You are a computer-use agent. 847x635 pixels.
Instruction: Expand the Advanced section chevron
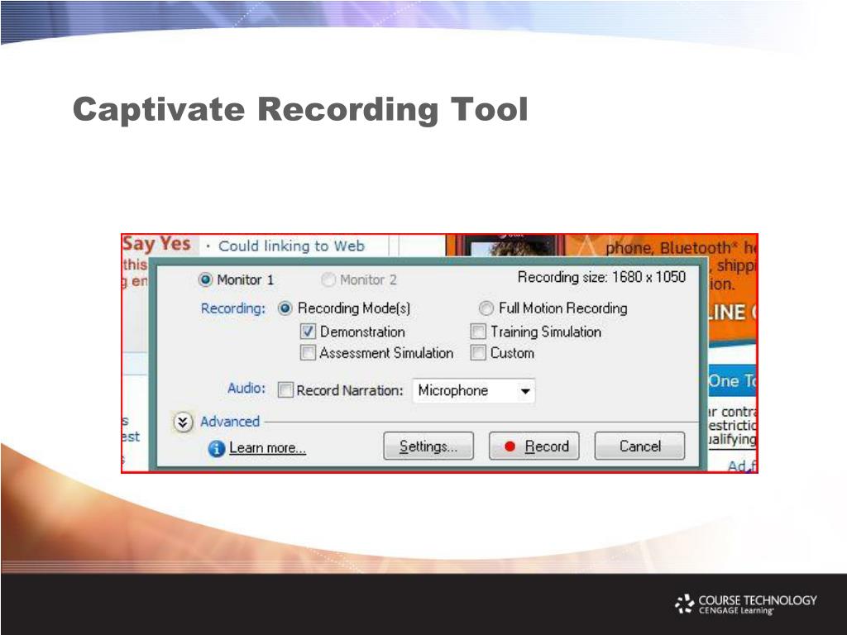(183, 422)
